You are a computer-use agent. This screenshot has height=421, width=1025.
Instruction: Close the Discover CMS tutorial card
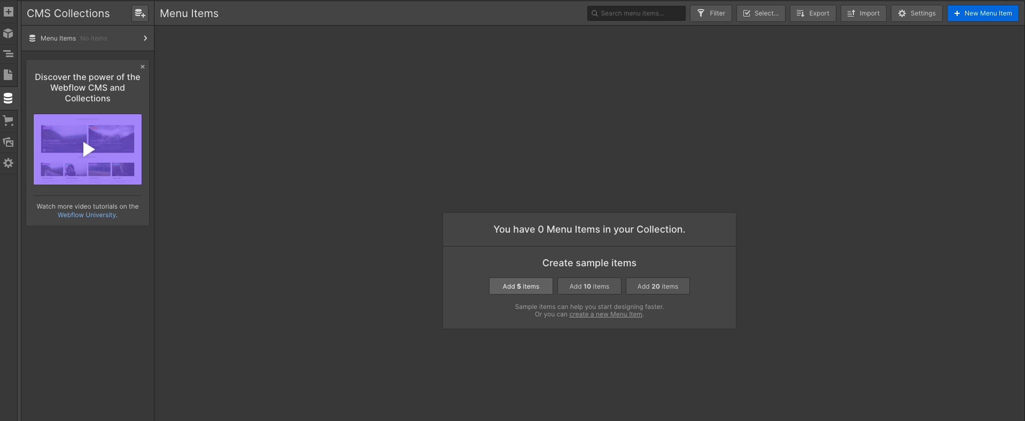pyautogui.click(x=143, y=67)
